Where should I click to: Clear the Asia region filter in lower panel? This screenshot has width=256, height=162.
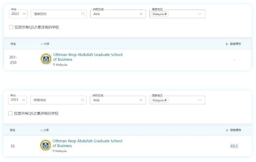[x=141, y=100]
